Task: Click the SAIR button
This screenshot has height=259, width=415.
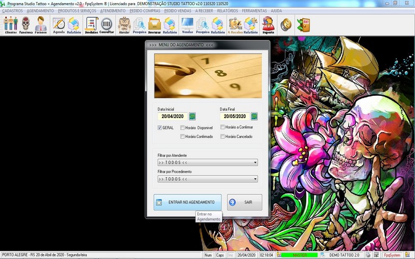Action: 244,202
